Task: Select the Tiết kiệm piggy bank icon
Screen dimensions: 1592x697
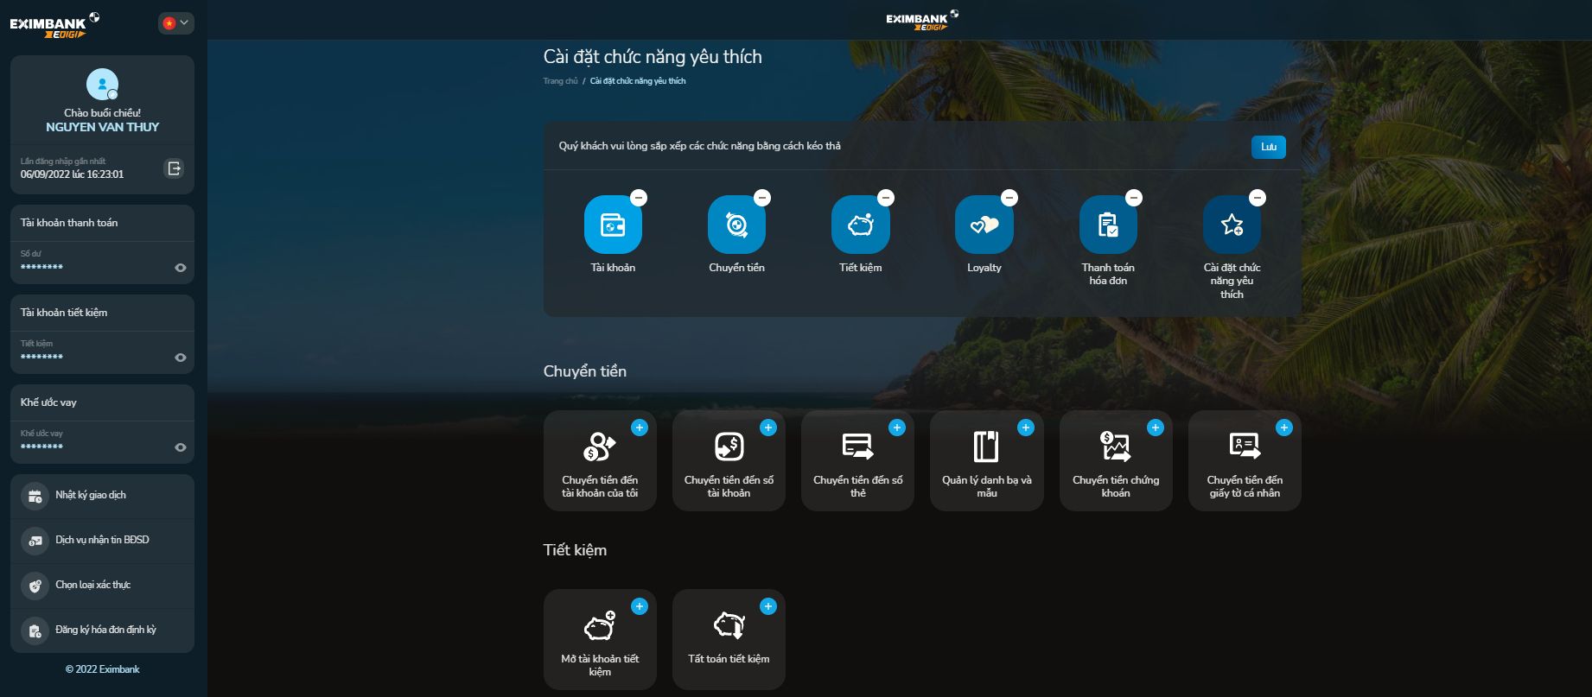Action: (860, 225)
